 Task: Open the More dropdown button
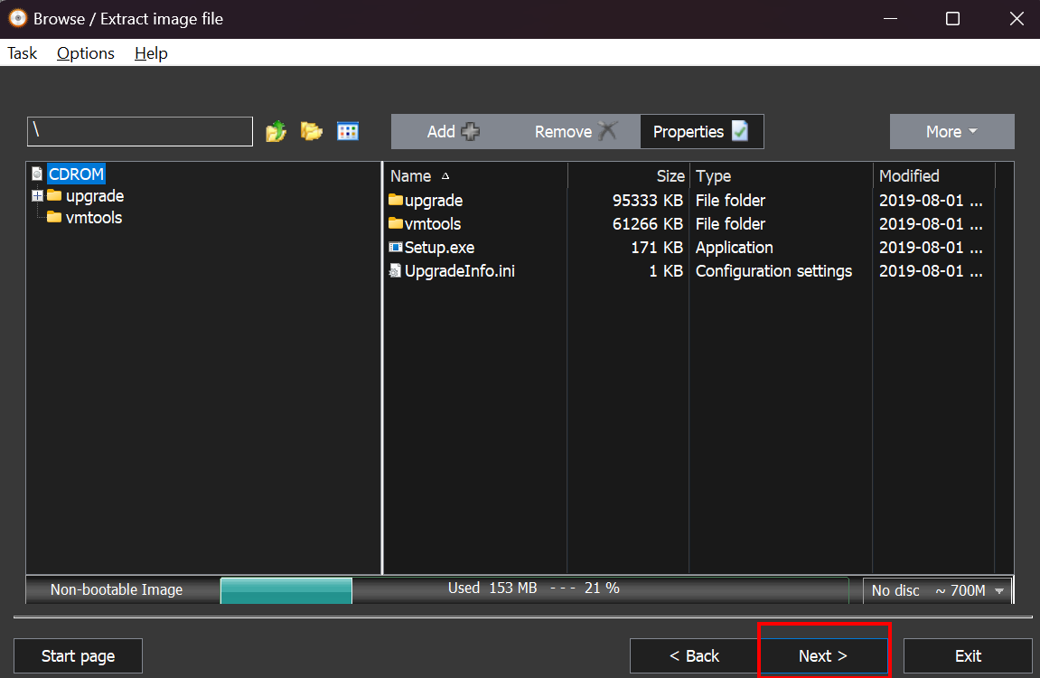[x=951, y=132]
